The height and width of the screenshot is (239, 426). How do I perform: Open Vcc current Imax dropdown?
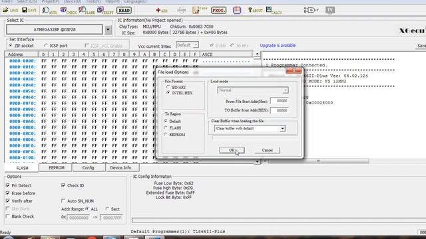(x=196, y=45)
